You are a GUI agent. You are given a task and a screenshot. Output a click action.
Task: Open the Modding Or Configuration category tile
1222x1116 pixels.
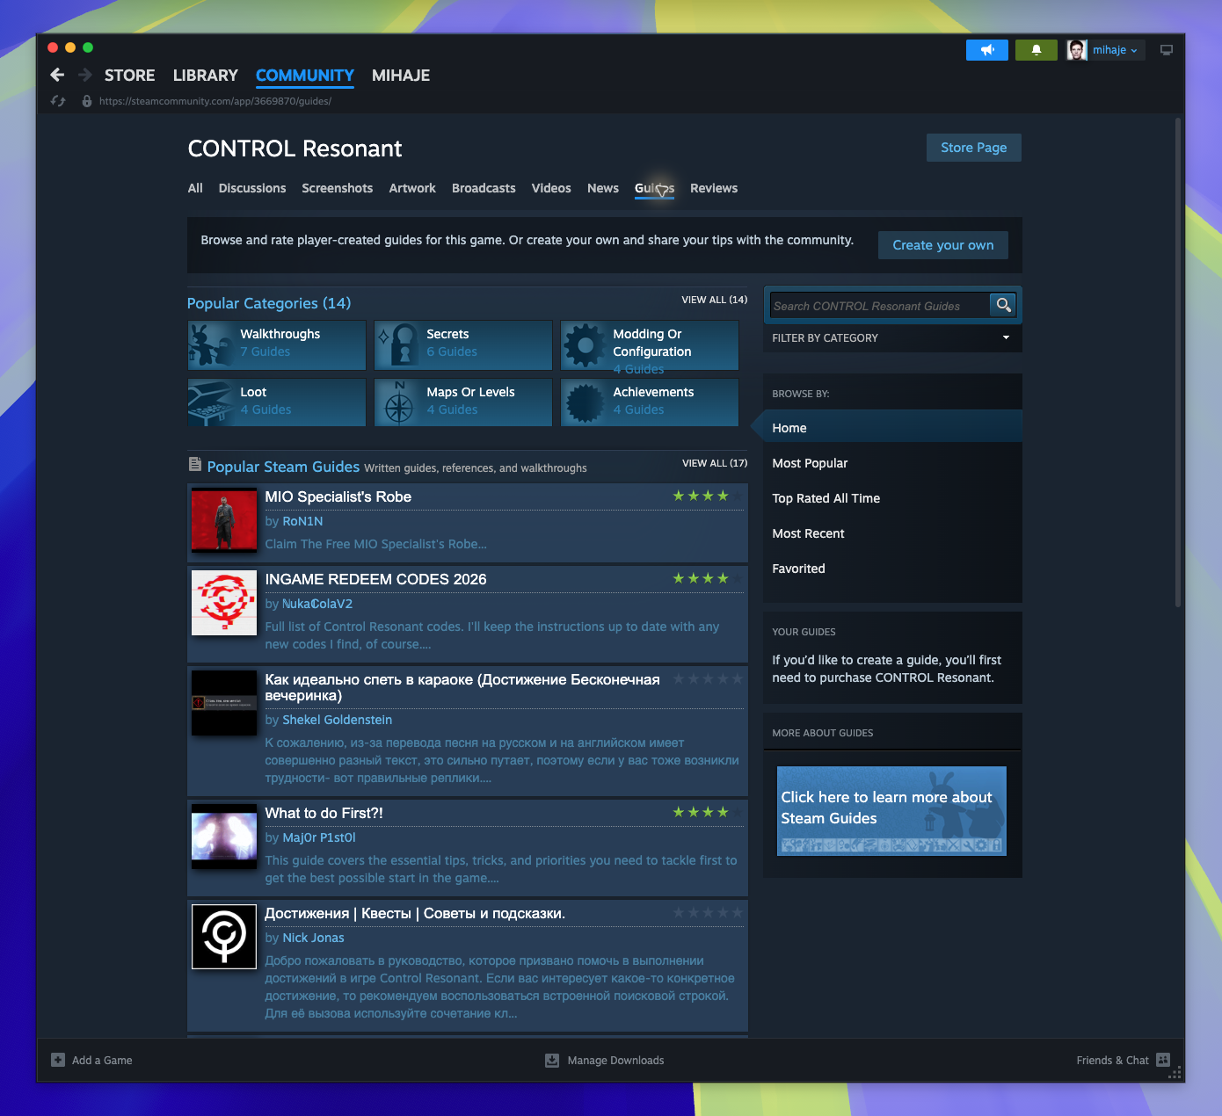(650, 344)
